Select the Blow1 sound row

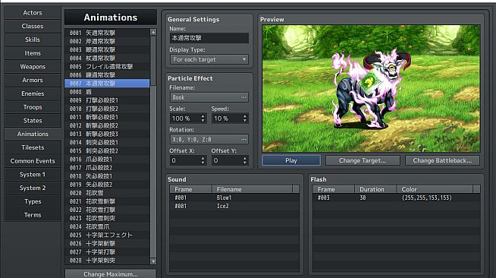coord(234,197)
